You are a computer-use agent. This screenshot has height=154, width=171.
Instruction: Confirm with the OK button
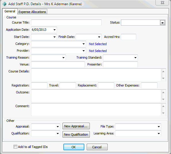[x=74, y=147]
